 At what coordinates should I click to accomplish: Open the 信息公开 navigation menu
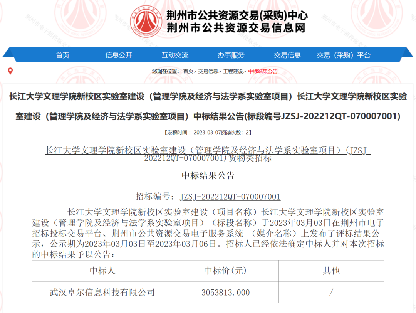tap(119, 55)
